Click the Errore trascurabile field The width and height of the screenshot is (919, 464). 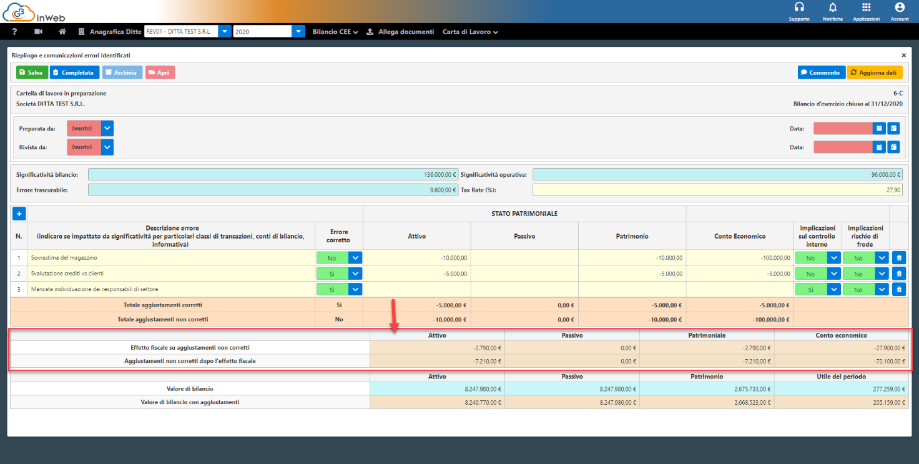pyautogui.click(x=273, y=190)
